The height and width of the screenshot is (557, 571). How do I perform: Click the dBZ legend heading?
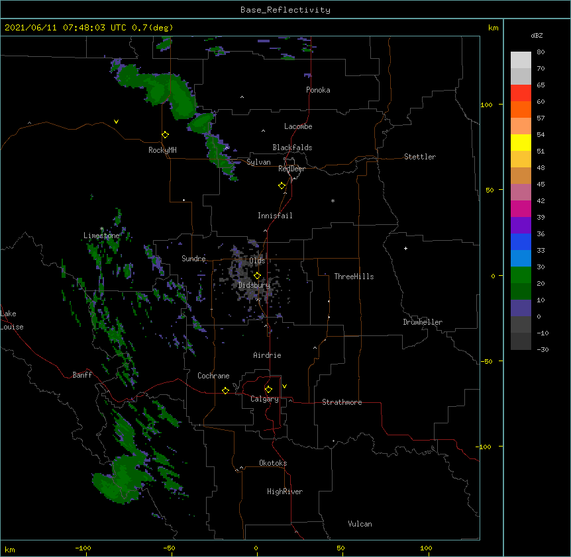537,36
